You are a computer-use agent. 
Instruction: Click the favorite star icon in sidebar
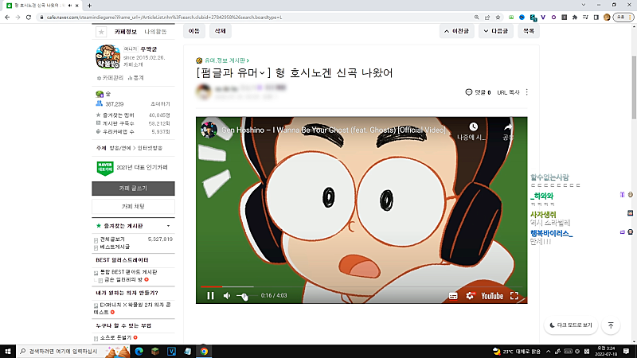[x=100, y=32]
